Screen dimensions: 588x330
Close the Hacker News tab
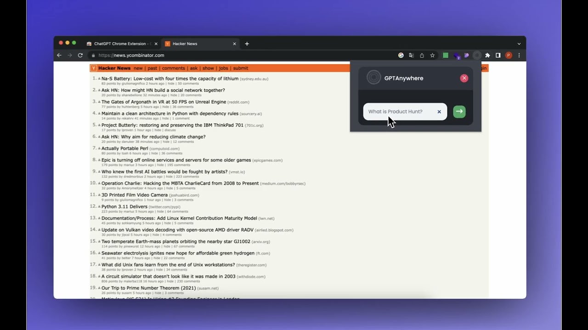(x=234, y=44)
